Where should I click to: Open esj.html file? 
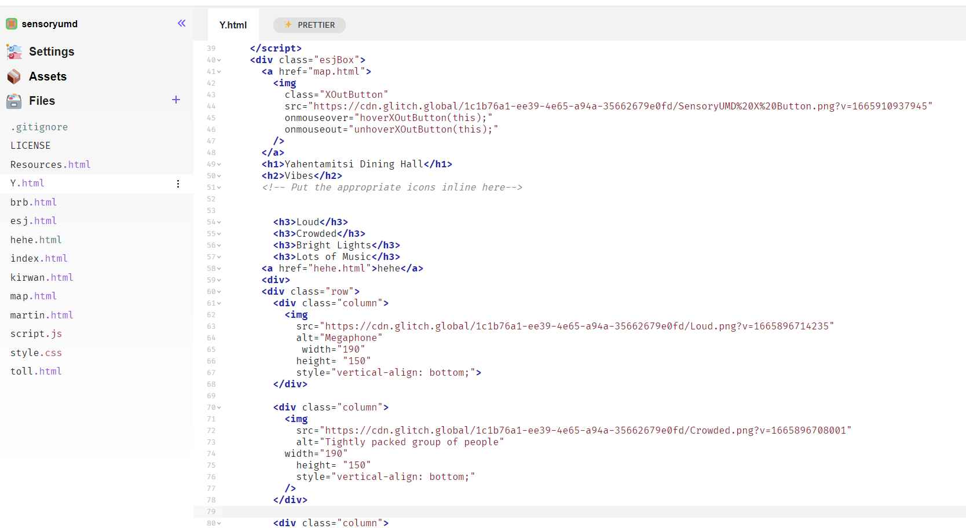coord(33,221)
